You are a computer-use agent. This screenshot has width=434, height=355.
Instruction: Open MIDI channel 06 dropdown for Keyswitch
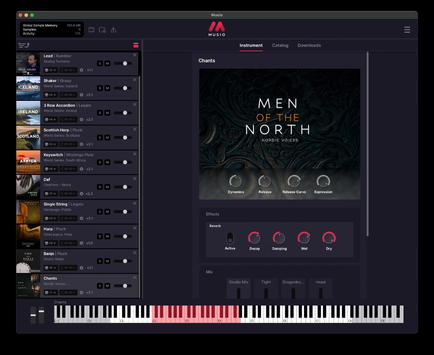click(51, 169)
